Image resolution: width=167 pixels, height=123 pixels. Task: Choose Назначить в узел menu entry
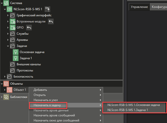pos(66,100)
